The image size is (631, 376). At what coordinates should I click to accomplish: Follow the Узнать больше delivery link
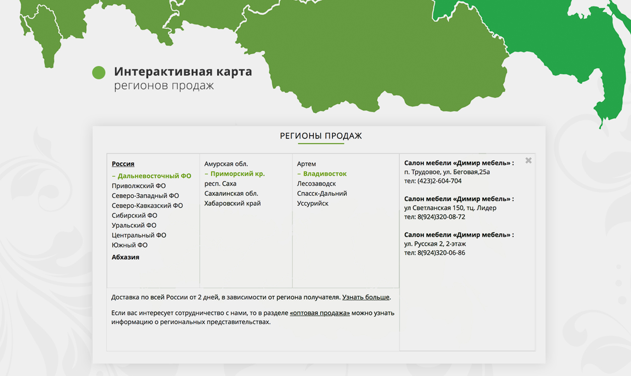pyautogui.click(x=365, y=297)
